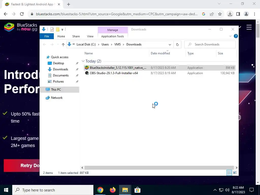Image resolution: width=260 pixels, height=195 pixels.
Task: Select Downloads in the navigation pane
Action: coord(60,69)
